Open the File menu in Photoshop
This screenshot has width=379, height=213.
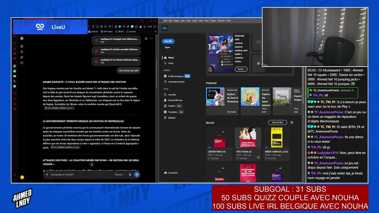point(166,21)
